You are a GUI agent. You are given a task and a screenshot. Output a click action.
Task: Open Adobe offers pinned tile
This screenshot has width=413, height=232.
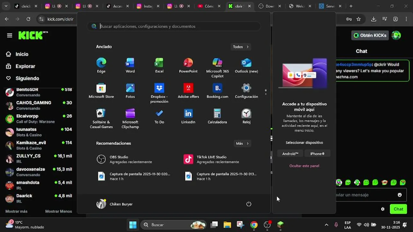tap(188, 91)
